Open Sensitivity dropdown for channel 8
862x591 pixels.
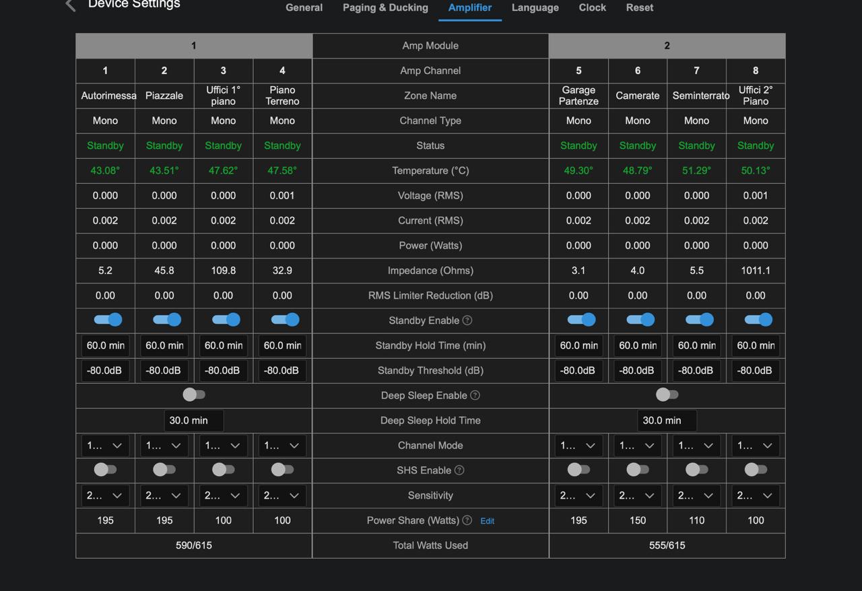coord(756,495)
